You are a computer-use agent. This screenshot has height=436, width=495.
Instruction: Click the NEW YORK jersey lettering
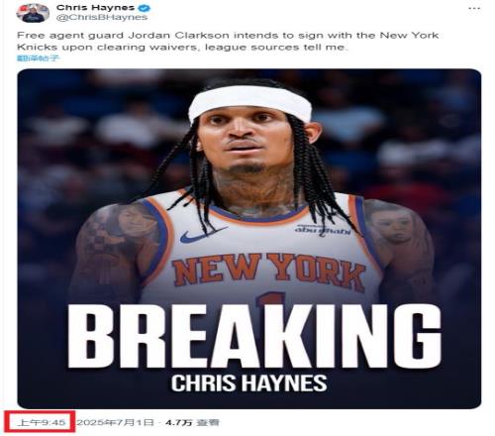269,272
